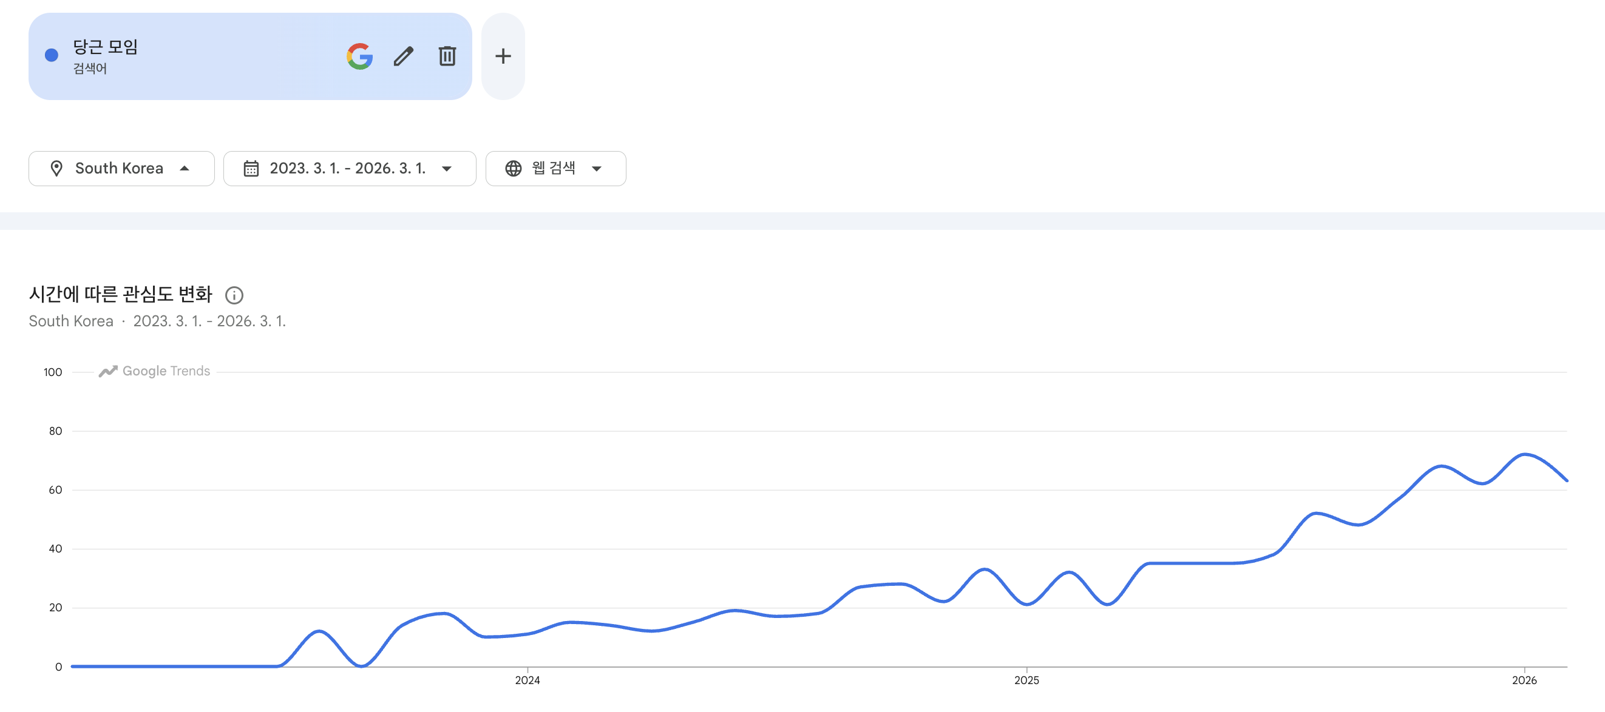The image size is (1605, 712).
Task: Edit the 당근 모임 search term
Action: (404, 56)
